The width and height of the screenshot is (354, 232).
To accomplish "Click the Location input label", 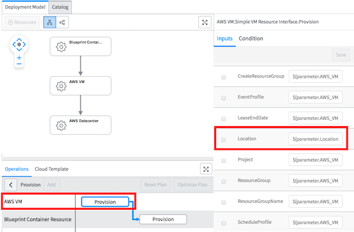I will [247, 139].
